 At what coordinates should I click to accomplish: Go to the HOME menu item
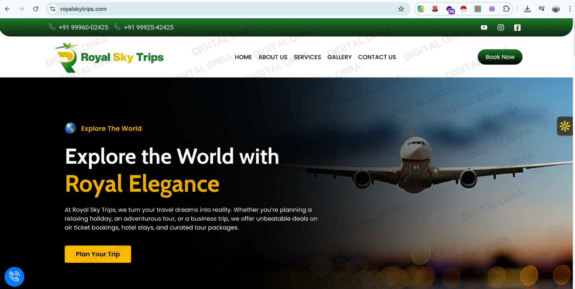point(243,57)
